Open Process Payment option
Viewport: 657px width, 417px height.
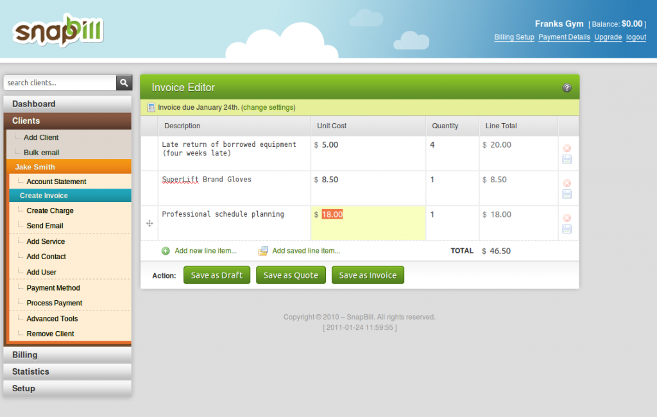tap(54, 303)
